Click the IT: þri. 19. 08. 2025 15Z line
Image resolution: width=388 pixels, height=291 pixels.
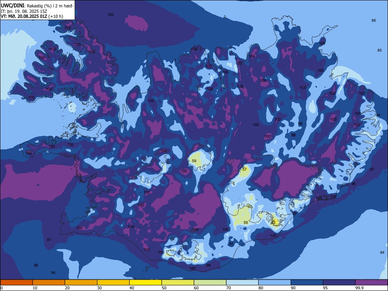(24, 11)
